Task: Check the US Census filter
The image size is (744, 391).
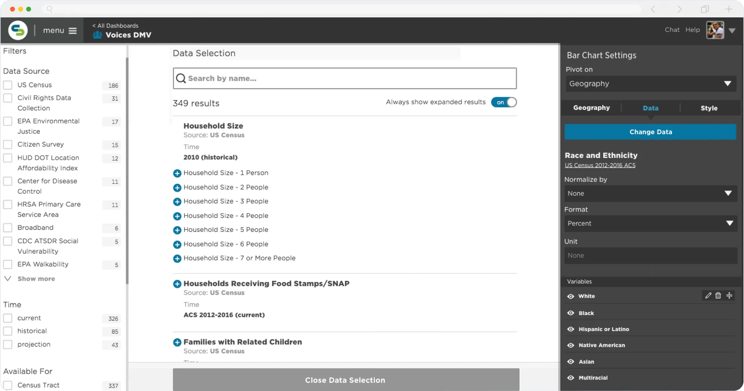Action: coord(8,85)
